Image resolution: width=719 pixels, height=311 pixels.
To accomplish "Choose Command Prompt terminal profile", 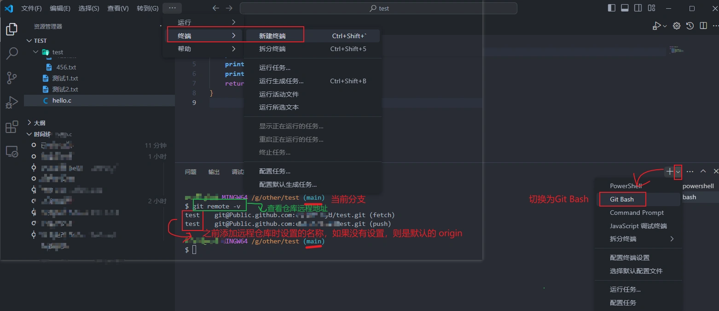I will pos(639,213).
